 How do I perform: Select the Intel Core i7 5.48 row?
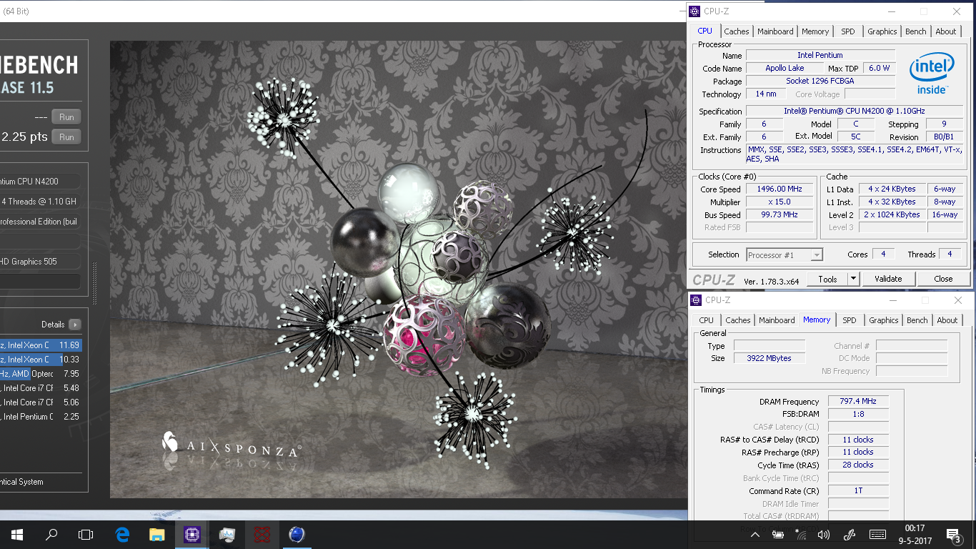40,388
